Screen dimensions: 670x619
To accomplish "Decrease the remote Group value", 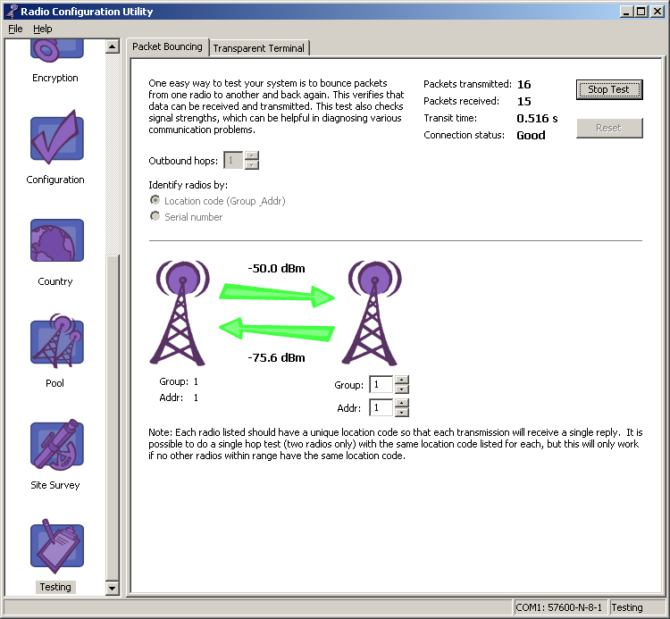I will [402, 389].
